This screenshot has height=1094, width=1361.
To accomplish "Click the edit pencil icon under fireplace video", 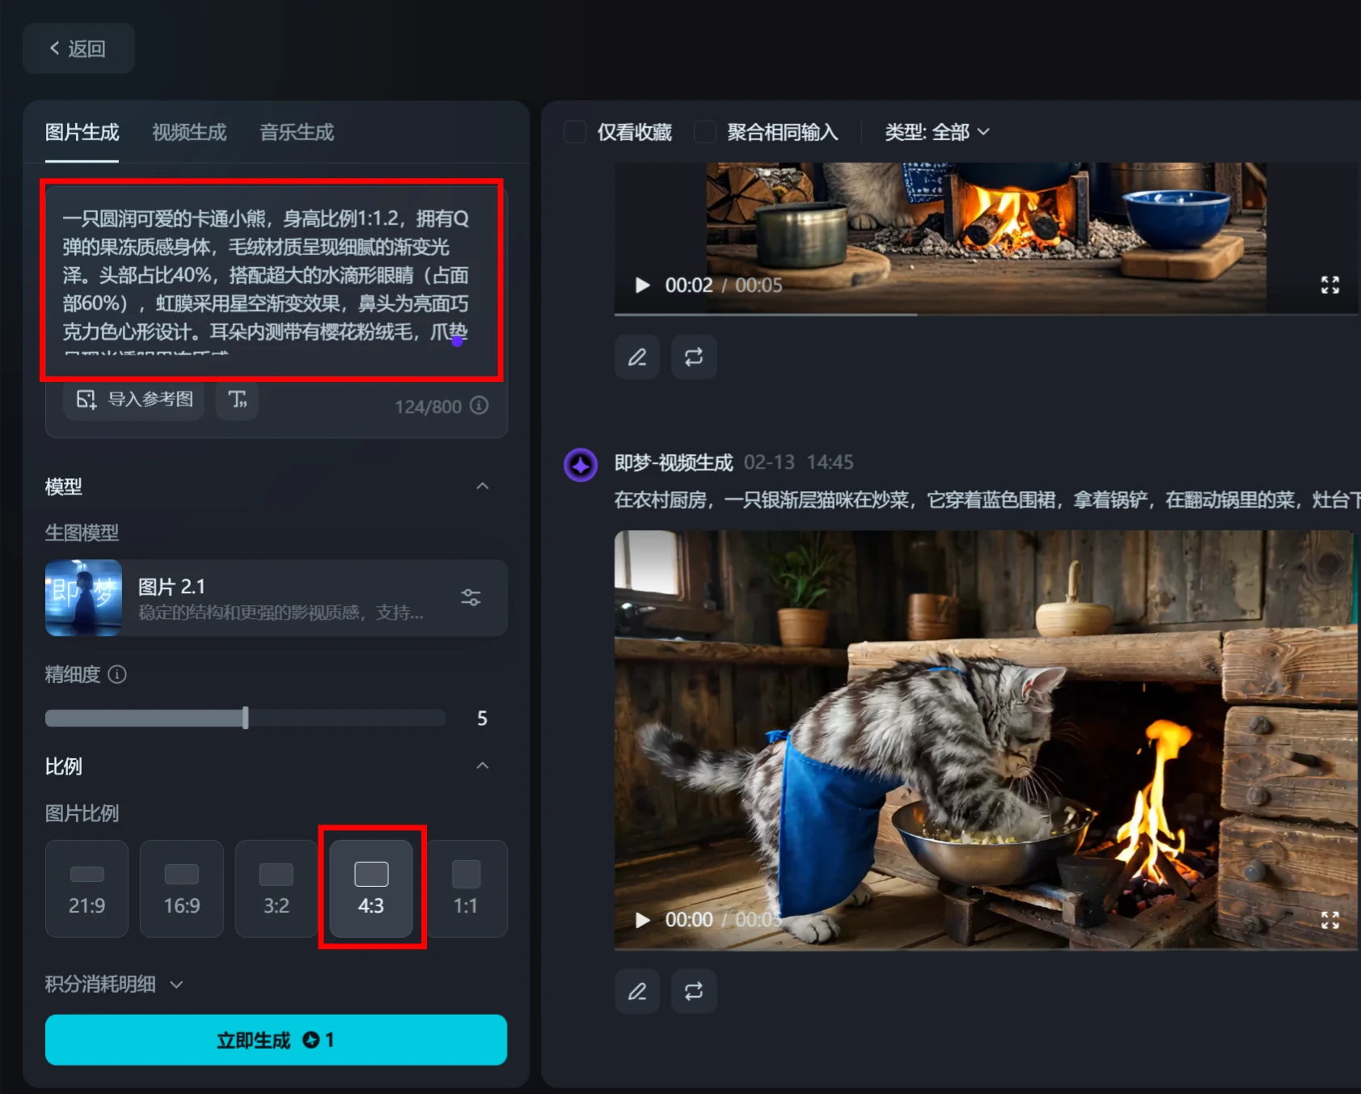I will point(636,357).
